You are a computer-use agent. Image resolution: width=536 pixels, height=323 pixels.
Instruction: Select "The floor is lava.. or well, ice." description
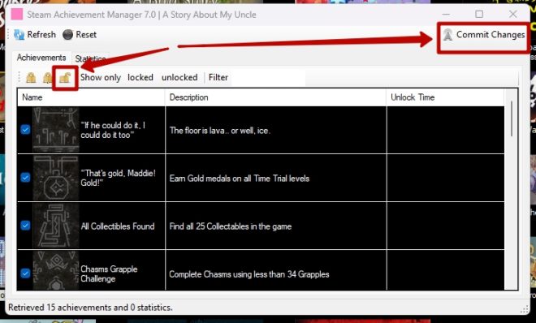coord(220,131)
